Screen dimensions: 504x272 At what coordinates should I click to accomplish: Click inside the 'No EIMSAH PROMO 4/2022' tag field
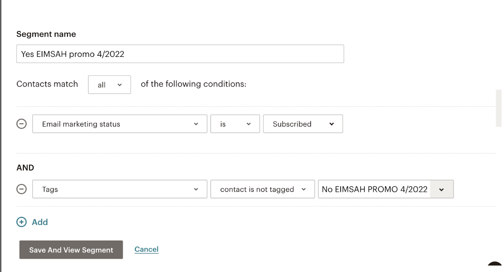pyautogui.click(x=374, y=189)
